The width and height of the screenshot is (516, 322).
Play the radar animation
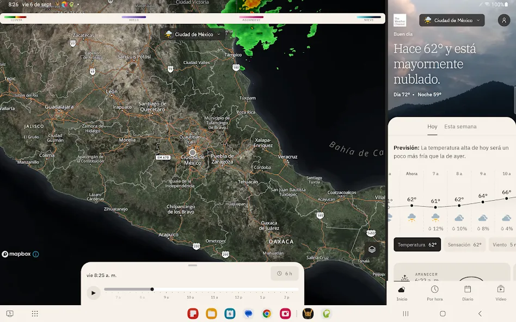click(x=94, y=293)
